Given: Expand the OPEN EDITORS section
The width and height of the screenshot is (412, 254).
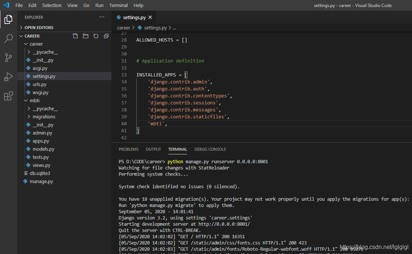Looking at the screenshot, I should [x=21, y=28].
